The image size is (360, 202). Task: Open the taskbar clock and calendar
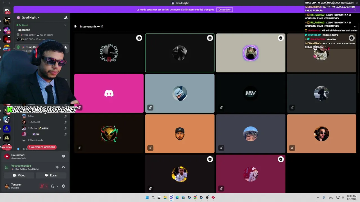(352, 198)
